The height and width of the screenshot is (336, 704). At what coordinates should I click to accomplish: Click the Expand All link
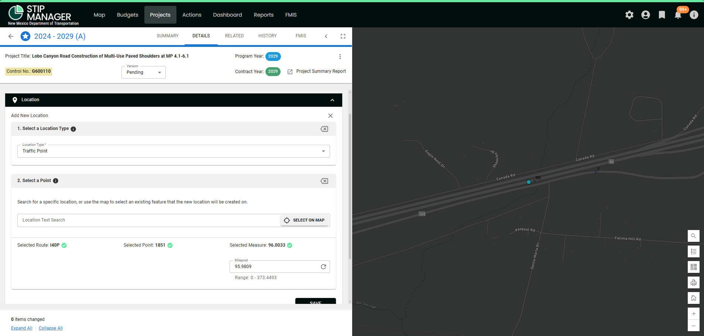22,328
